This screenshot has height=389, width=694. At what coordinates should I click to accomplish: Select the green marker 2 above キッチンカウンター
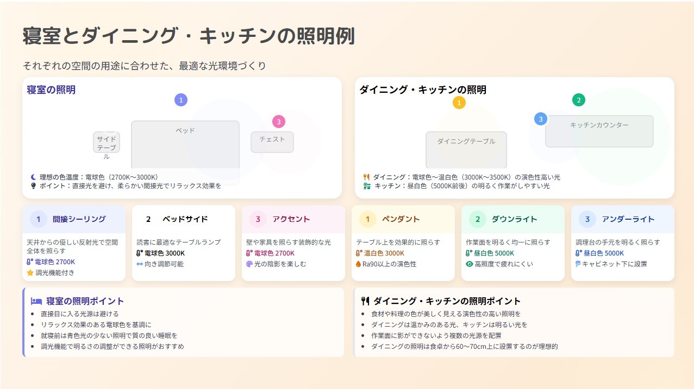579,100
